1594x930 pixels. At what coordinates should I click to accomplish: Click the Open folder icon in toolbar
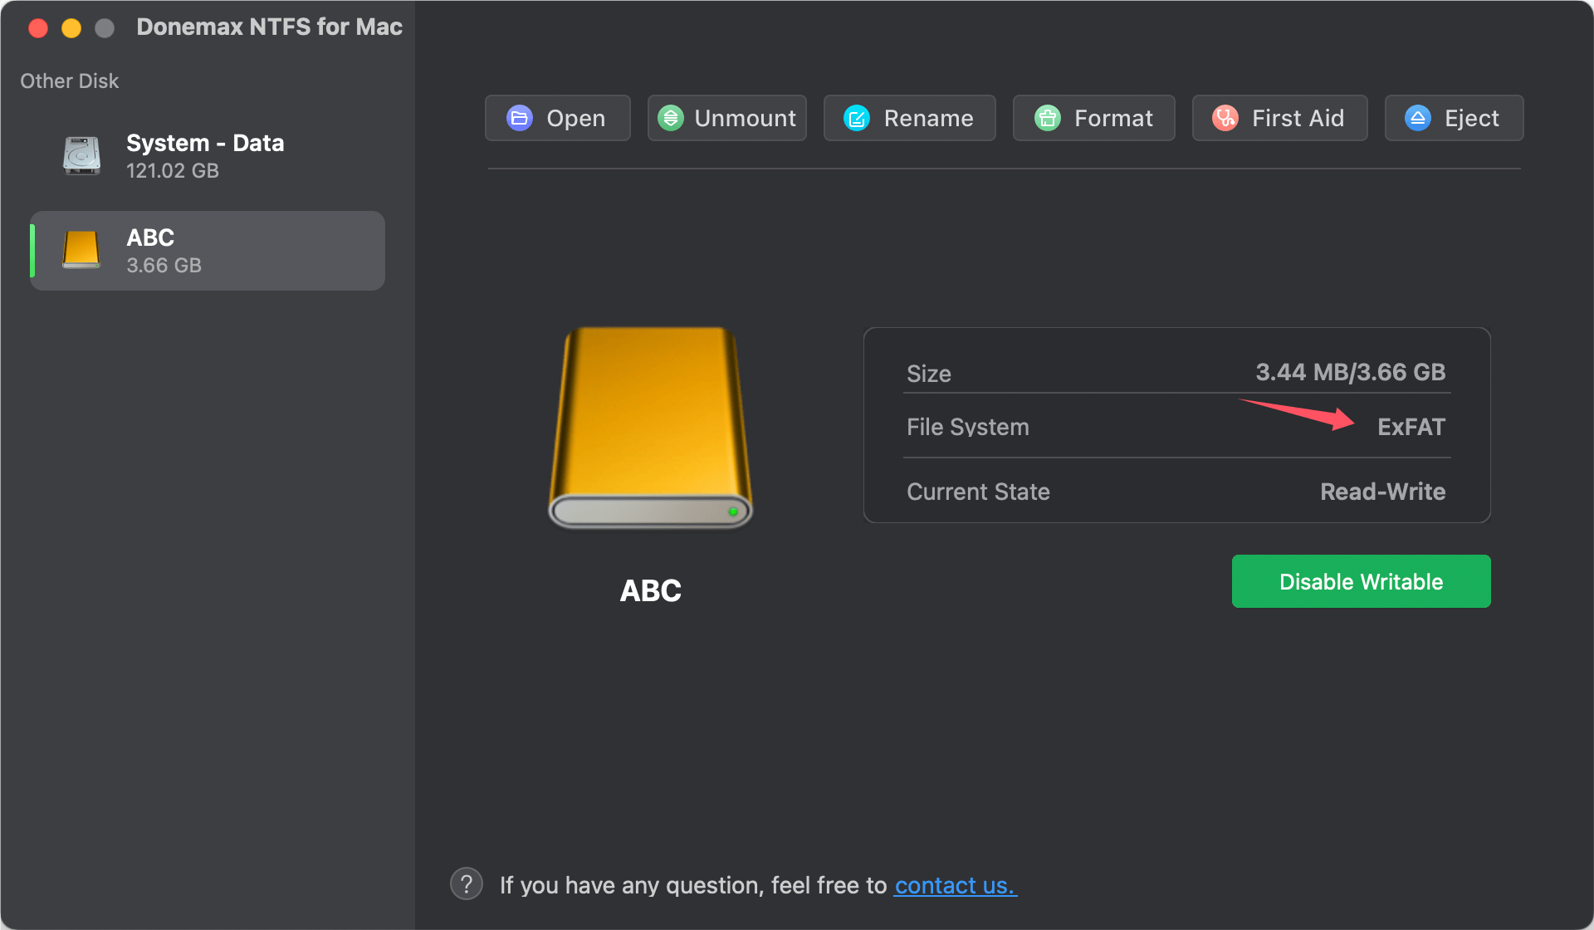519,118
